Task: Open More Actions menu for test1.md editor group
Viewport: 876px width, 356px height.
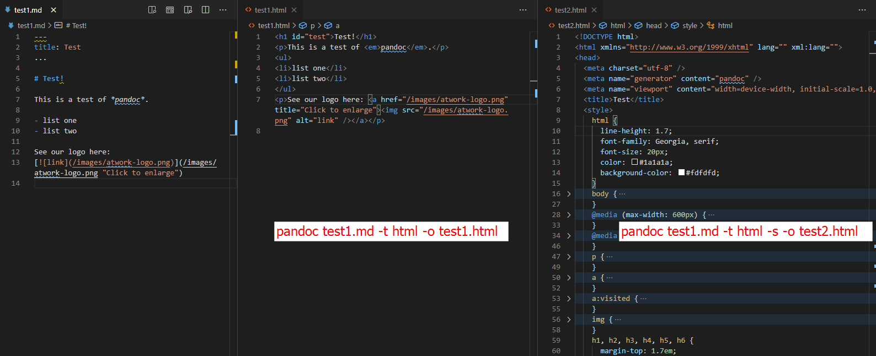Action: tap(223, 10)
